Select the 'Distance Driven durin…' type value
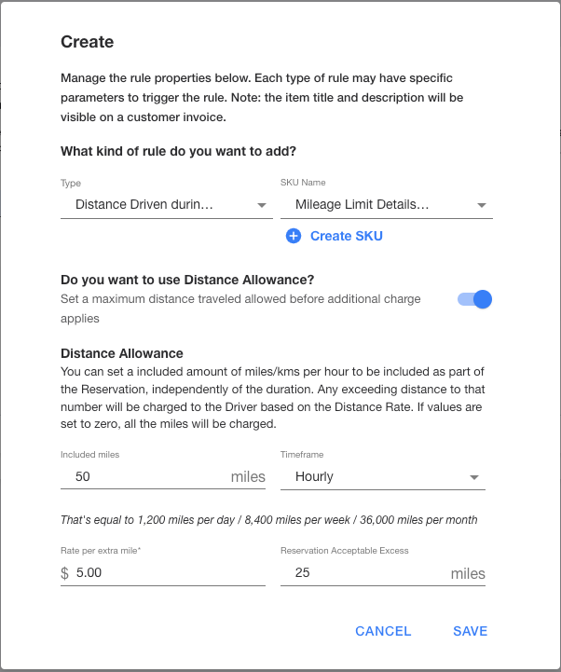The height and width of the screenshot is (672, 561). point(144,204)
